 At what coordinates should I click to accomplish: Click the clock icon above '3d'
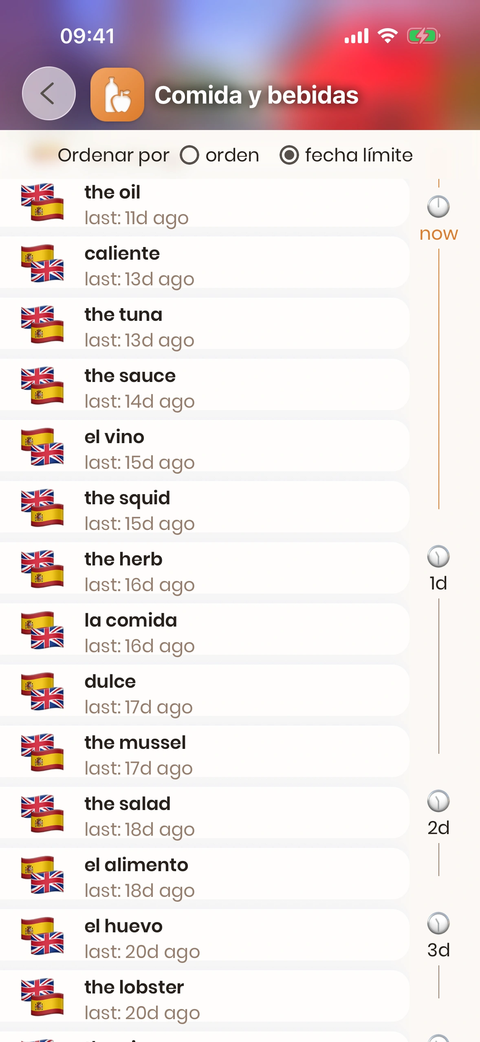click(x=438, y=923)
